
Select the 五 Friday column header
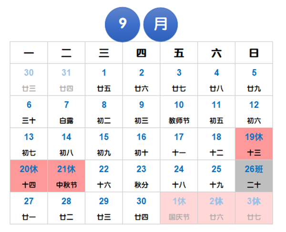point(179,53)
